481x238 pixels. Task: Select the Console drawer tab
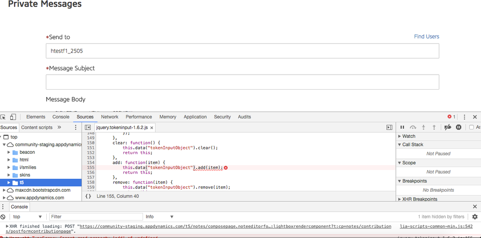tap(20, 207)
